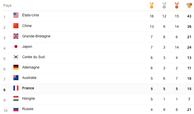Open the États-Unis country link
Viewport: 194px width, 114px height.
tap(31, 15)
